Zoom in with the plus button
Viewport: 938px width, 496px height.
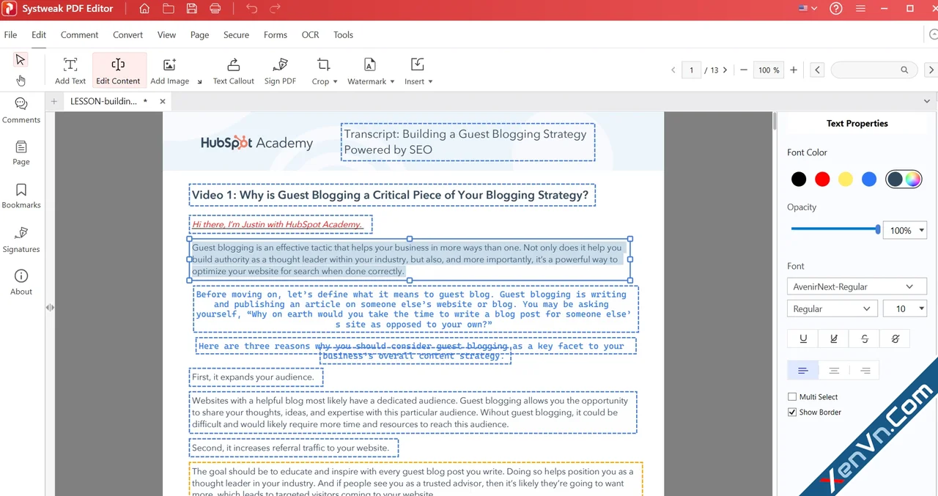coord(794,70)
